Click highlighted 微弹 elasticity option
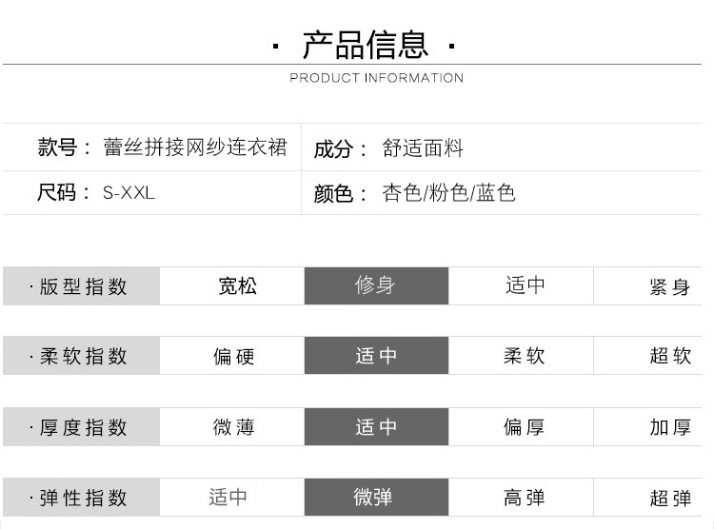Image resolution: width=714 pixels, height=529 pixels. [x=372, y=497]
